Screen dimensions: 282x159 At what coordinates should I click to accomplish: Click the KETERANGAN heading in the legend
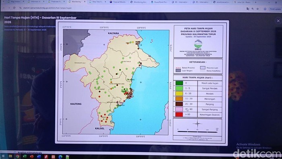point(198,62)
